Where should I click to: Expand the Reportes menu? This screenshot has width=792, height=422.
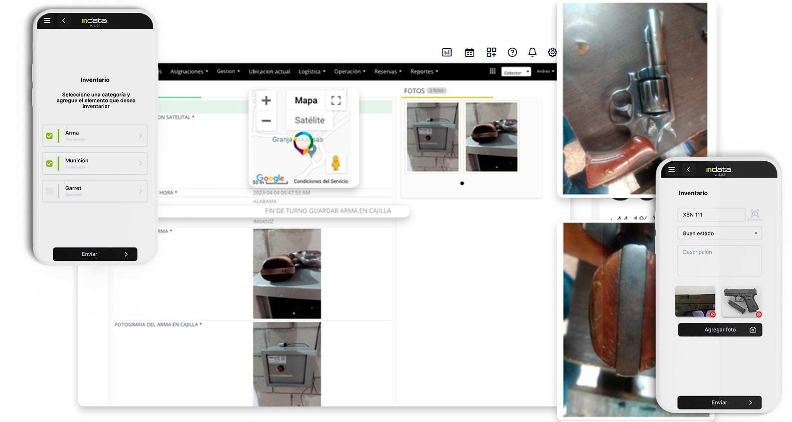pyautogui.click(x=424, y=72)
